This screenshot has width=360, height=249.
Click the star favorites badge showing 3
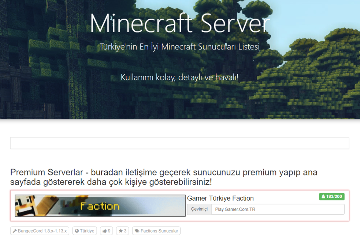tap(123, 231)
